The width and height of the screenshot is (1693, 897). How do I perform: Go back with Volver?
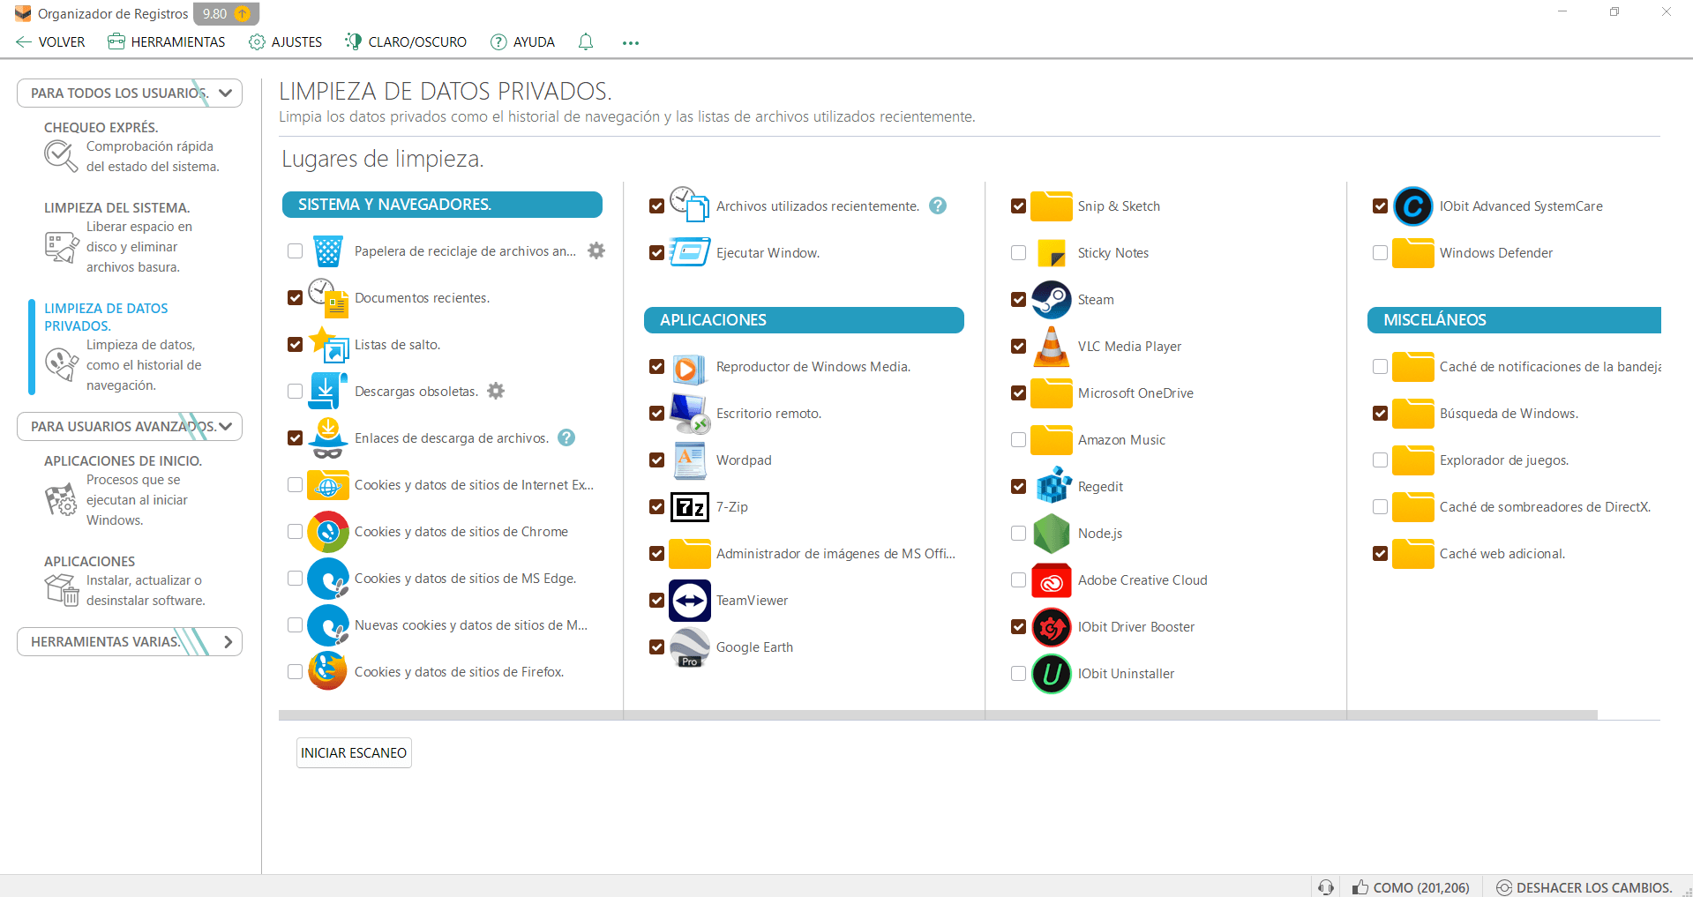pyautogui.click(x=50, y=42)
